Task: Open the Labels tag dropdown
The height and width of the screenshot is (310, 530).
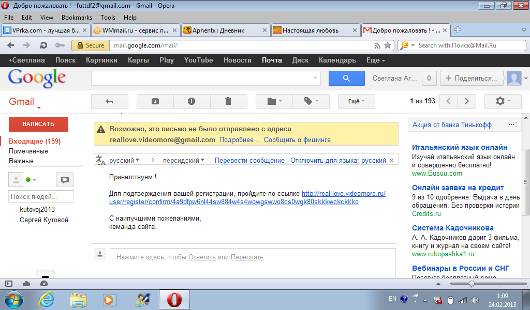Action: 311,101
